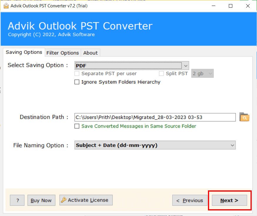Open the Select Saving Option dropdown showing PDF
This screenshot has height=216, width=257.
pos(132,65)
